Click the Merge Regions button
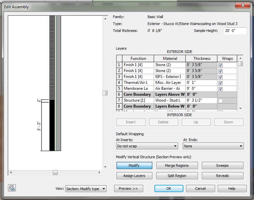Image resolution: width=254 pixels, height=200 pixels. click(x=177, y=165)
